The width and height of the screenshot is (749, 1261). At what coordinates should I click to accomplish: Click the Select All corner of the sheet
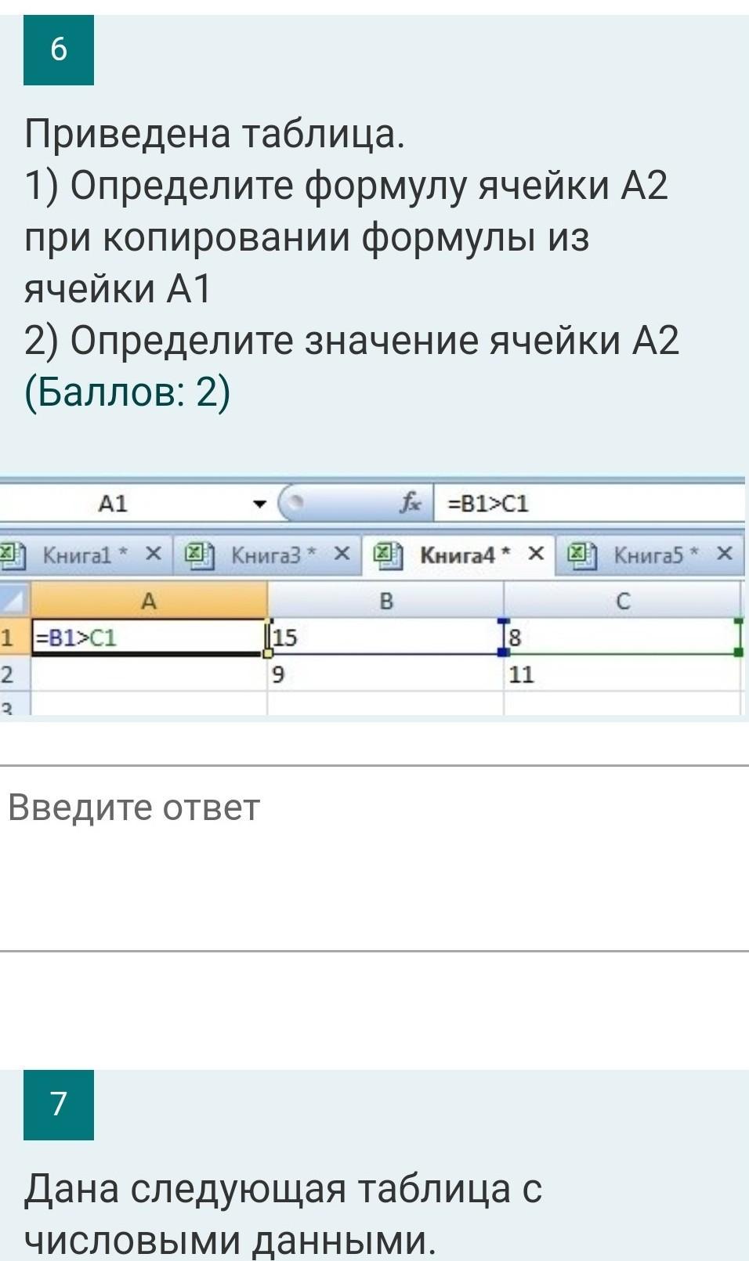click(x=14, y=601)
